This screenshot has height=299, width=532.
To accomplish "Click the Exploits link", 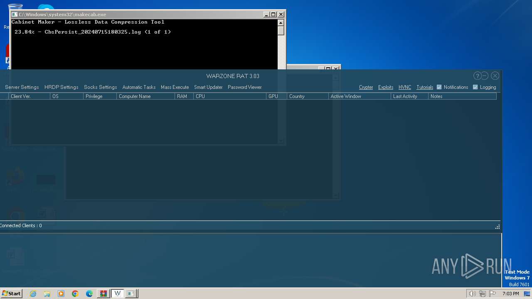I will pos(386,87).
